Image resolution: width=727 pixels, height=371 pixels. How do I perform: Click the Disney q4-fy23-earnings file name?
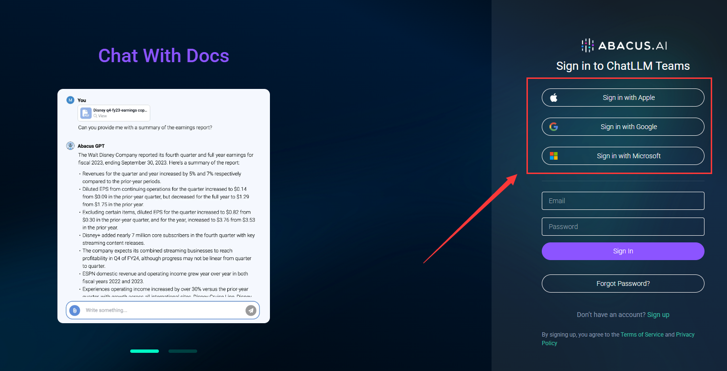(x=120, y=110)
